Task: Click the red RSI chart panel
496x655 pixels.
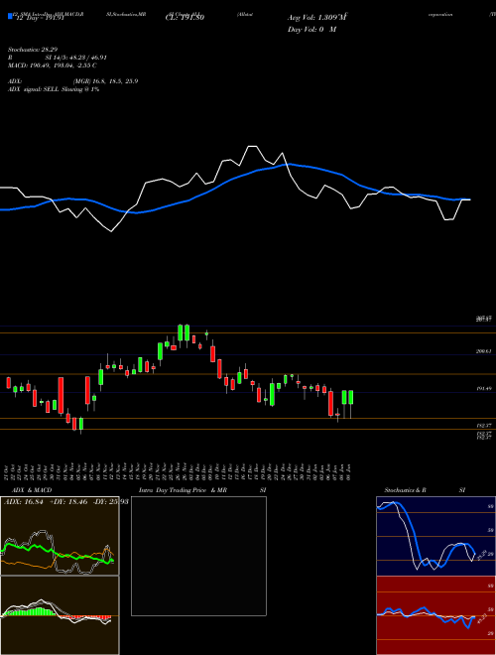Action: click(435, 615)
